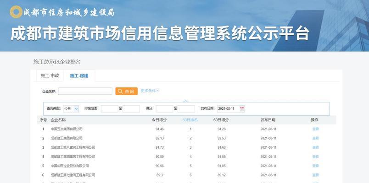Click the Chengdu housing bureau logo emblem
Viewport: 369px width, 183px height.
[x=16, y=12]
